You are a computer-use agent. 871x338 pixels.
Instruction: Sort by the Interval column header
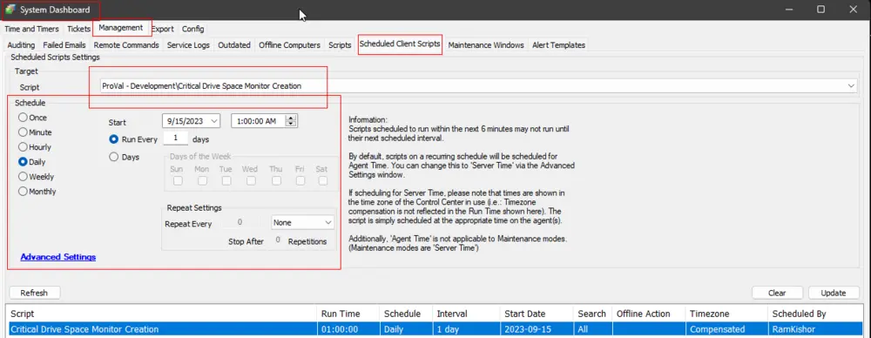point(466,314)
